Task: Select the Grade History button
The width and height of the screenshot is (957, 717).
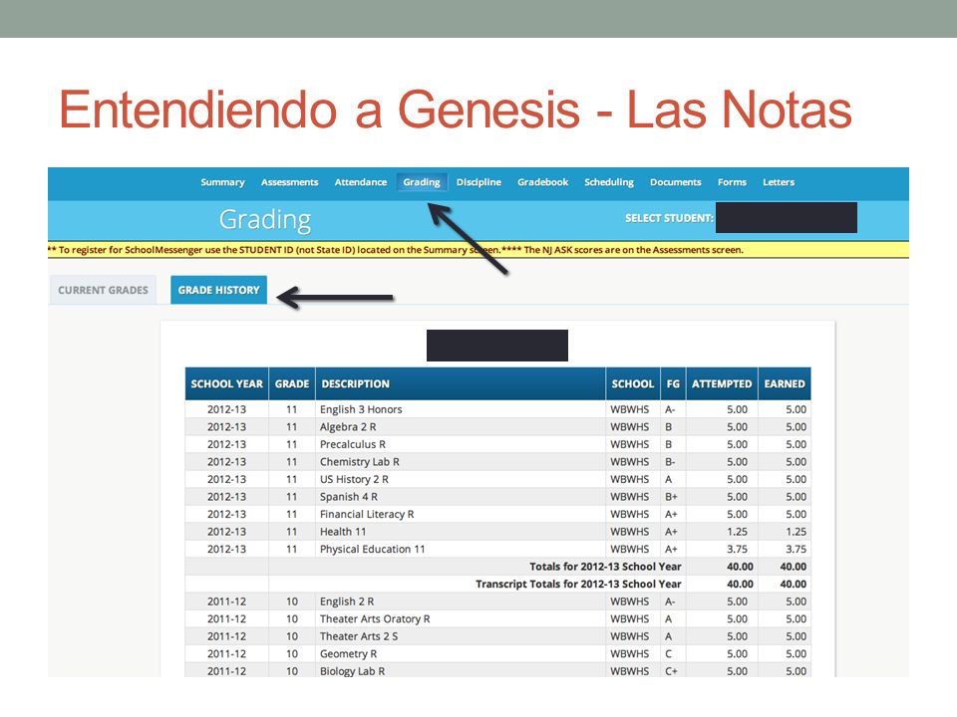Action: click(x=218, y=290)
